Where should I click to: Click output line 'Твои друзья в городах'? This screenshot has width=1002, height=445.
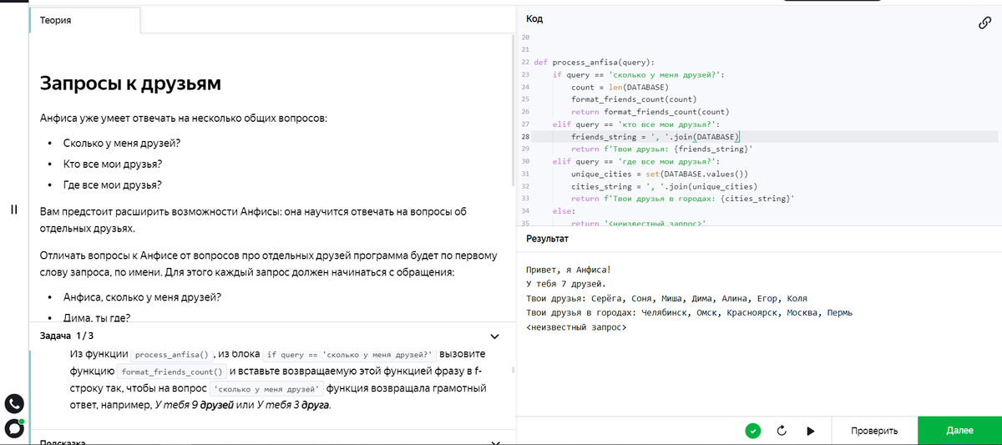point(689,312)
